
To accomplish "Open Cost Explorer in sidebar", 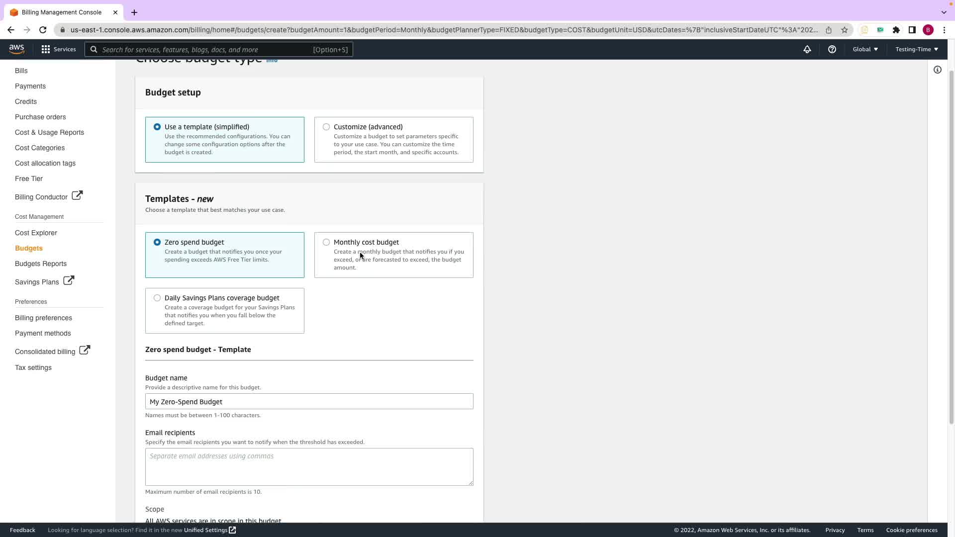I will (x=36, y=233).
